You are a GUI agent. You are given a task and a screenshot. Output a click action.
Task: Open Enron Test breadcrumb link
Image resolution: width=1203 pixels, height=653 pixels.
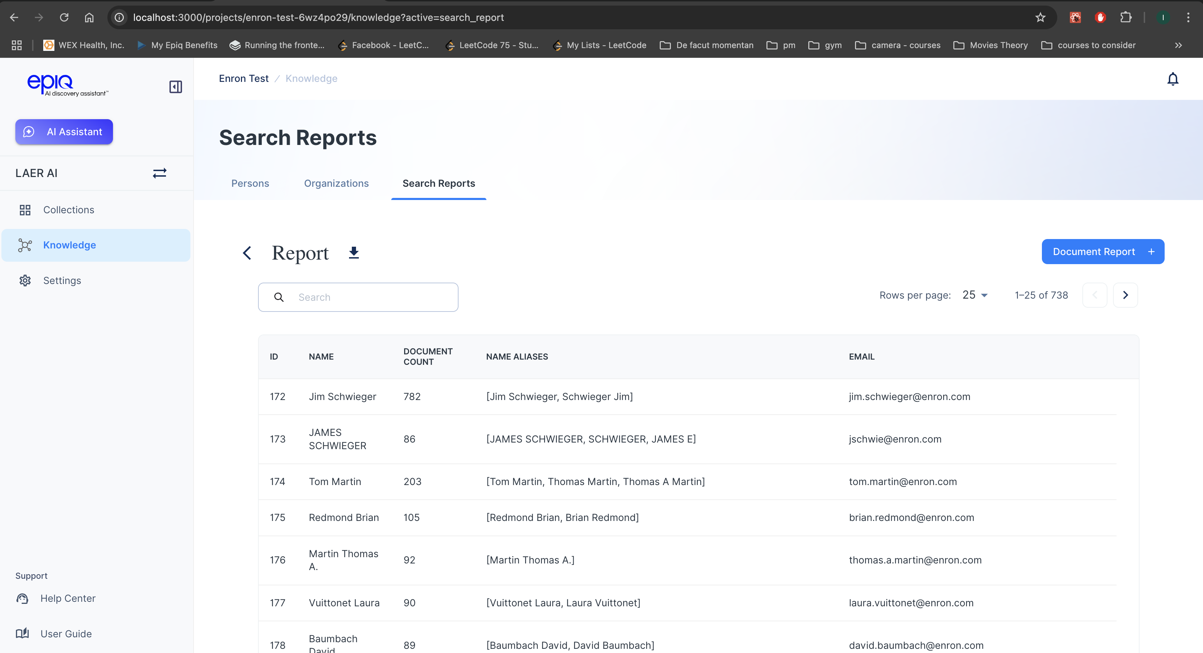(x=244, y=78)
